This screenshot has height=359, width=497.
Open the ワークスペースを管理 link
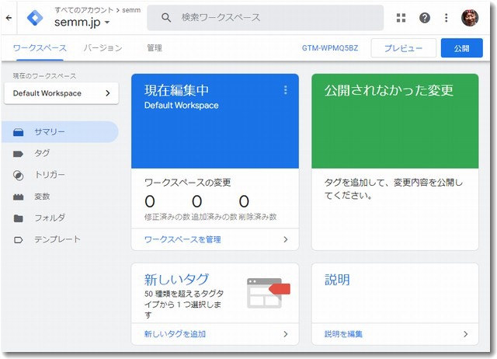click(182, 239)
